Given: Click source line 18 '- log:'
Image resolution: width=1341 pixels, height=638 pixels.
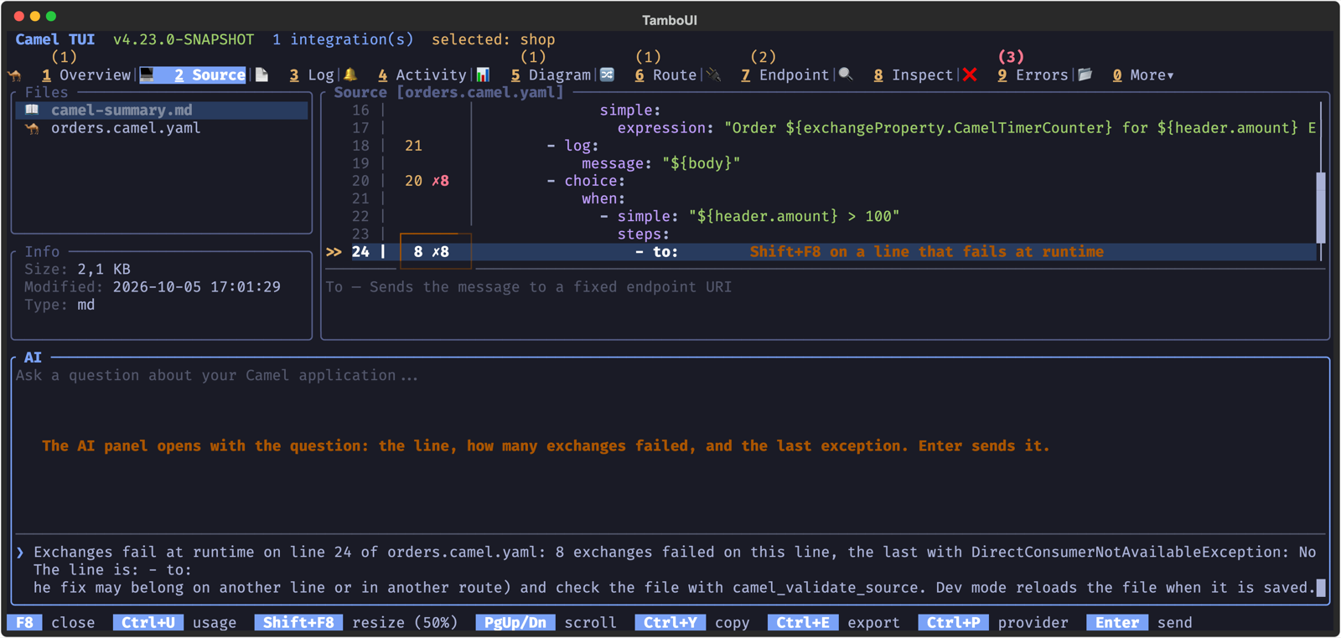Looking at the screenshot, I should pyautogui.click(x=572, y=146).
